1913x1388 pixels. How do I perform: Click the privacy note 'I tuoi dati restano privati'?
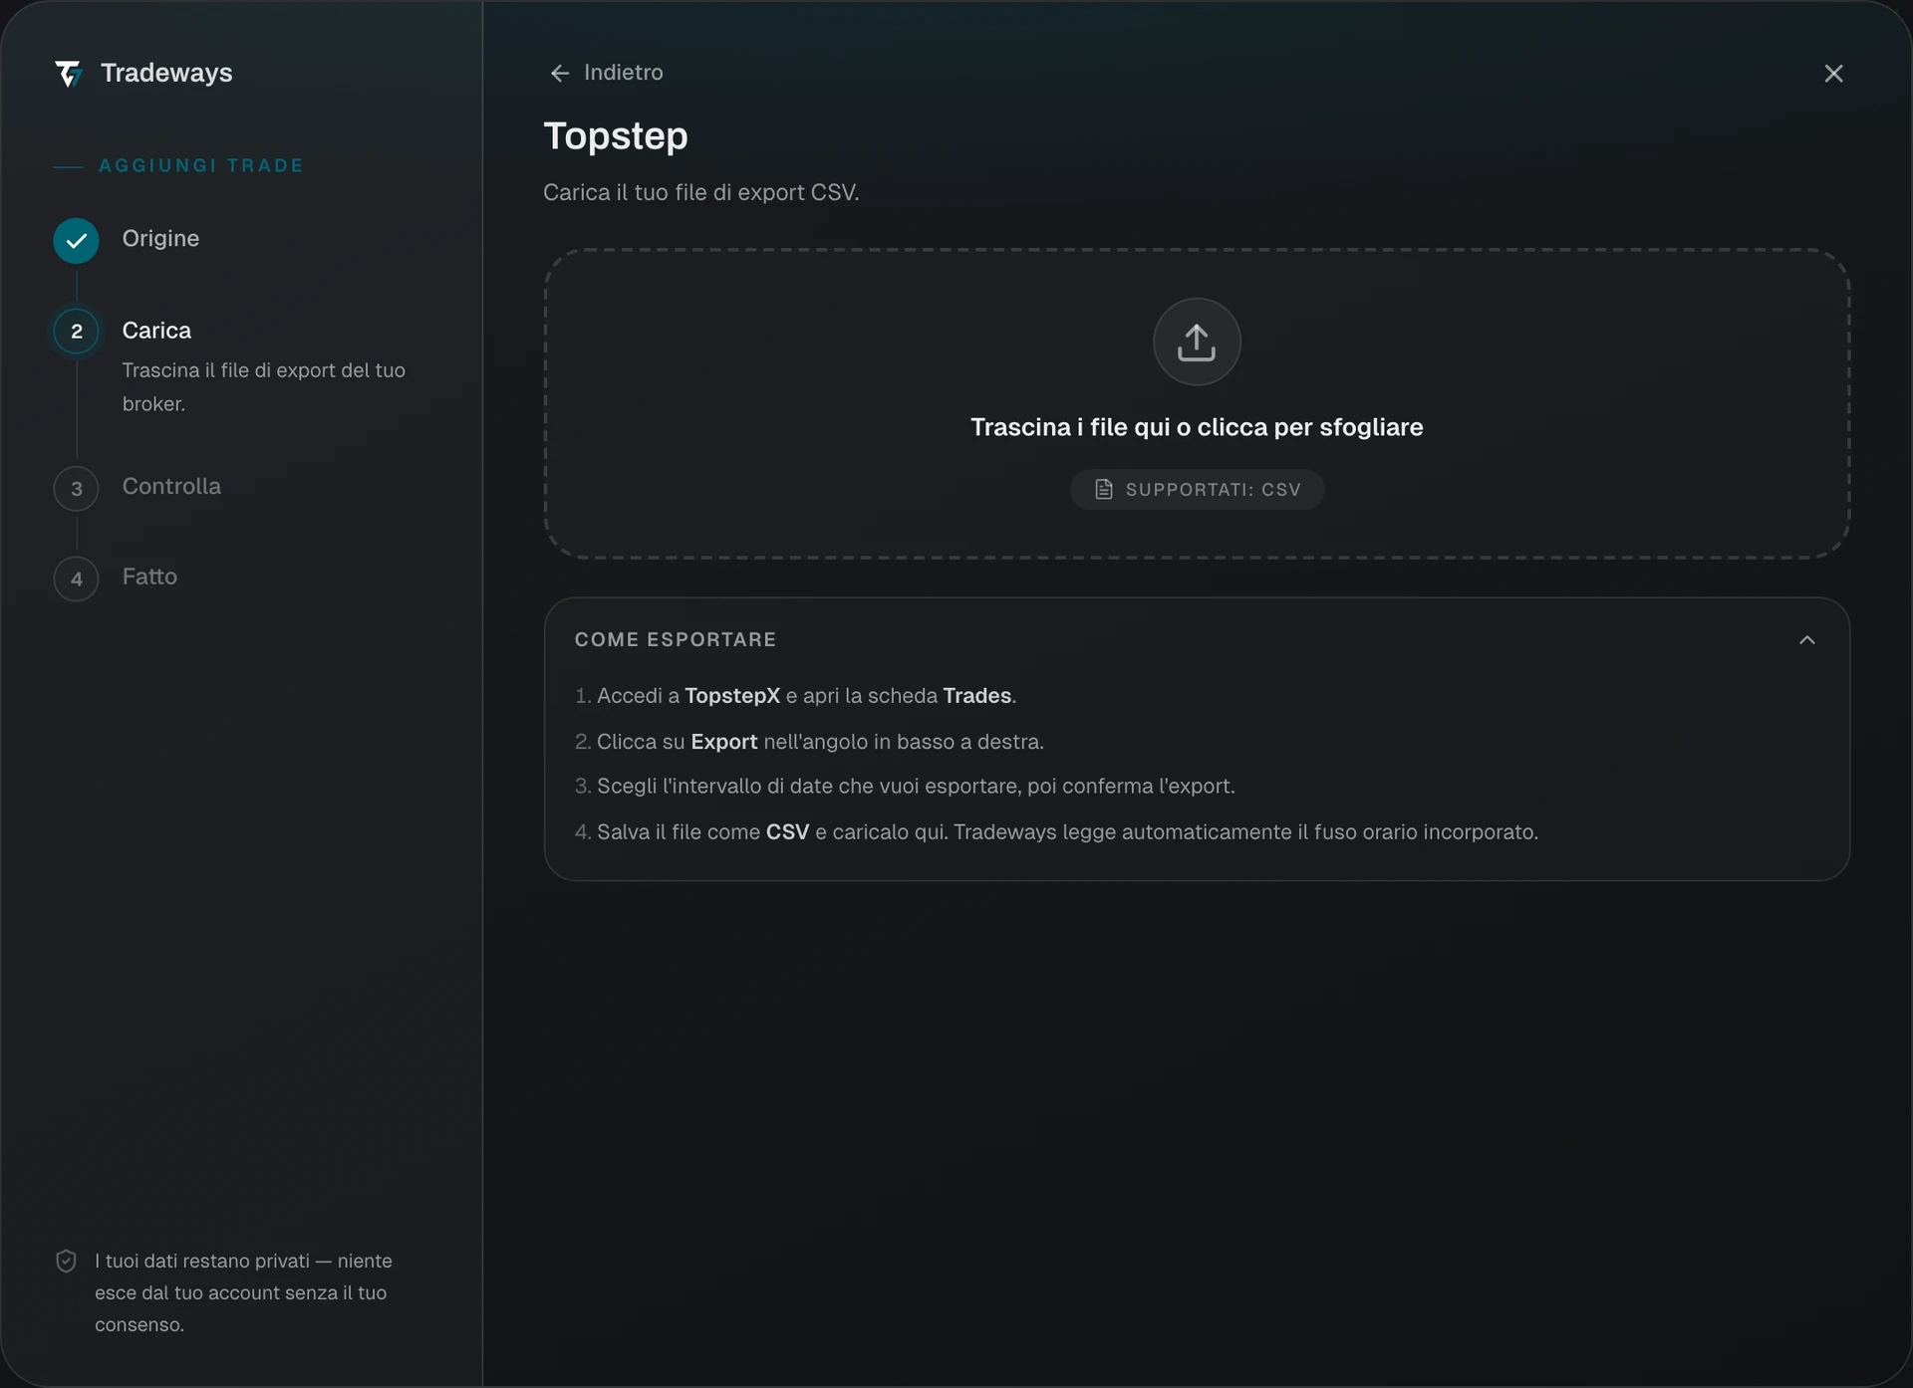243,1292
